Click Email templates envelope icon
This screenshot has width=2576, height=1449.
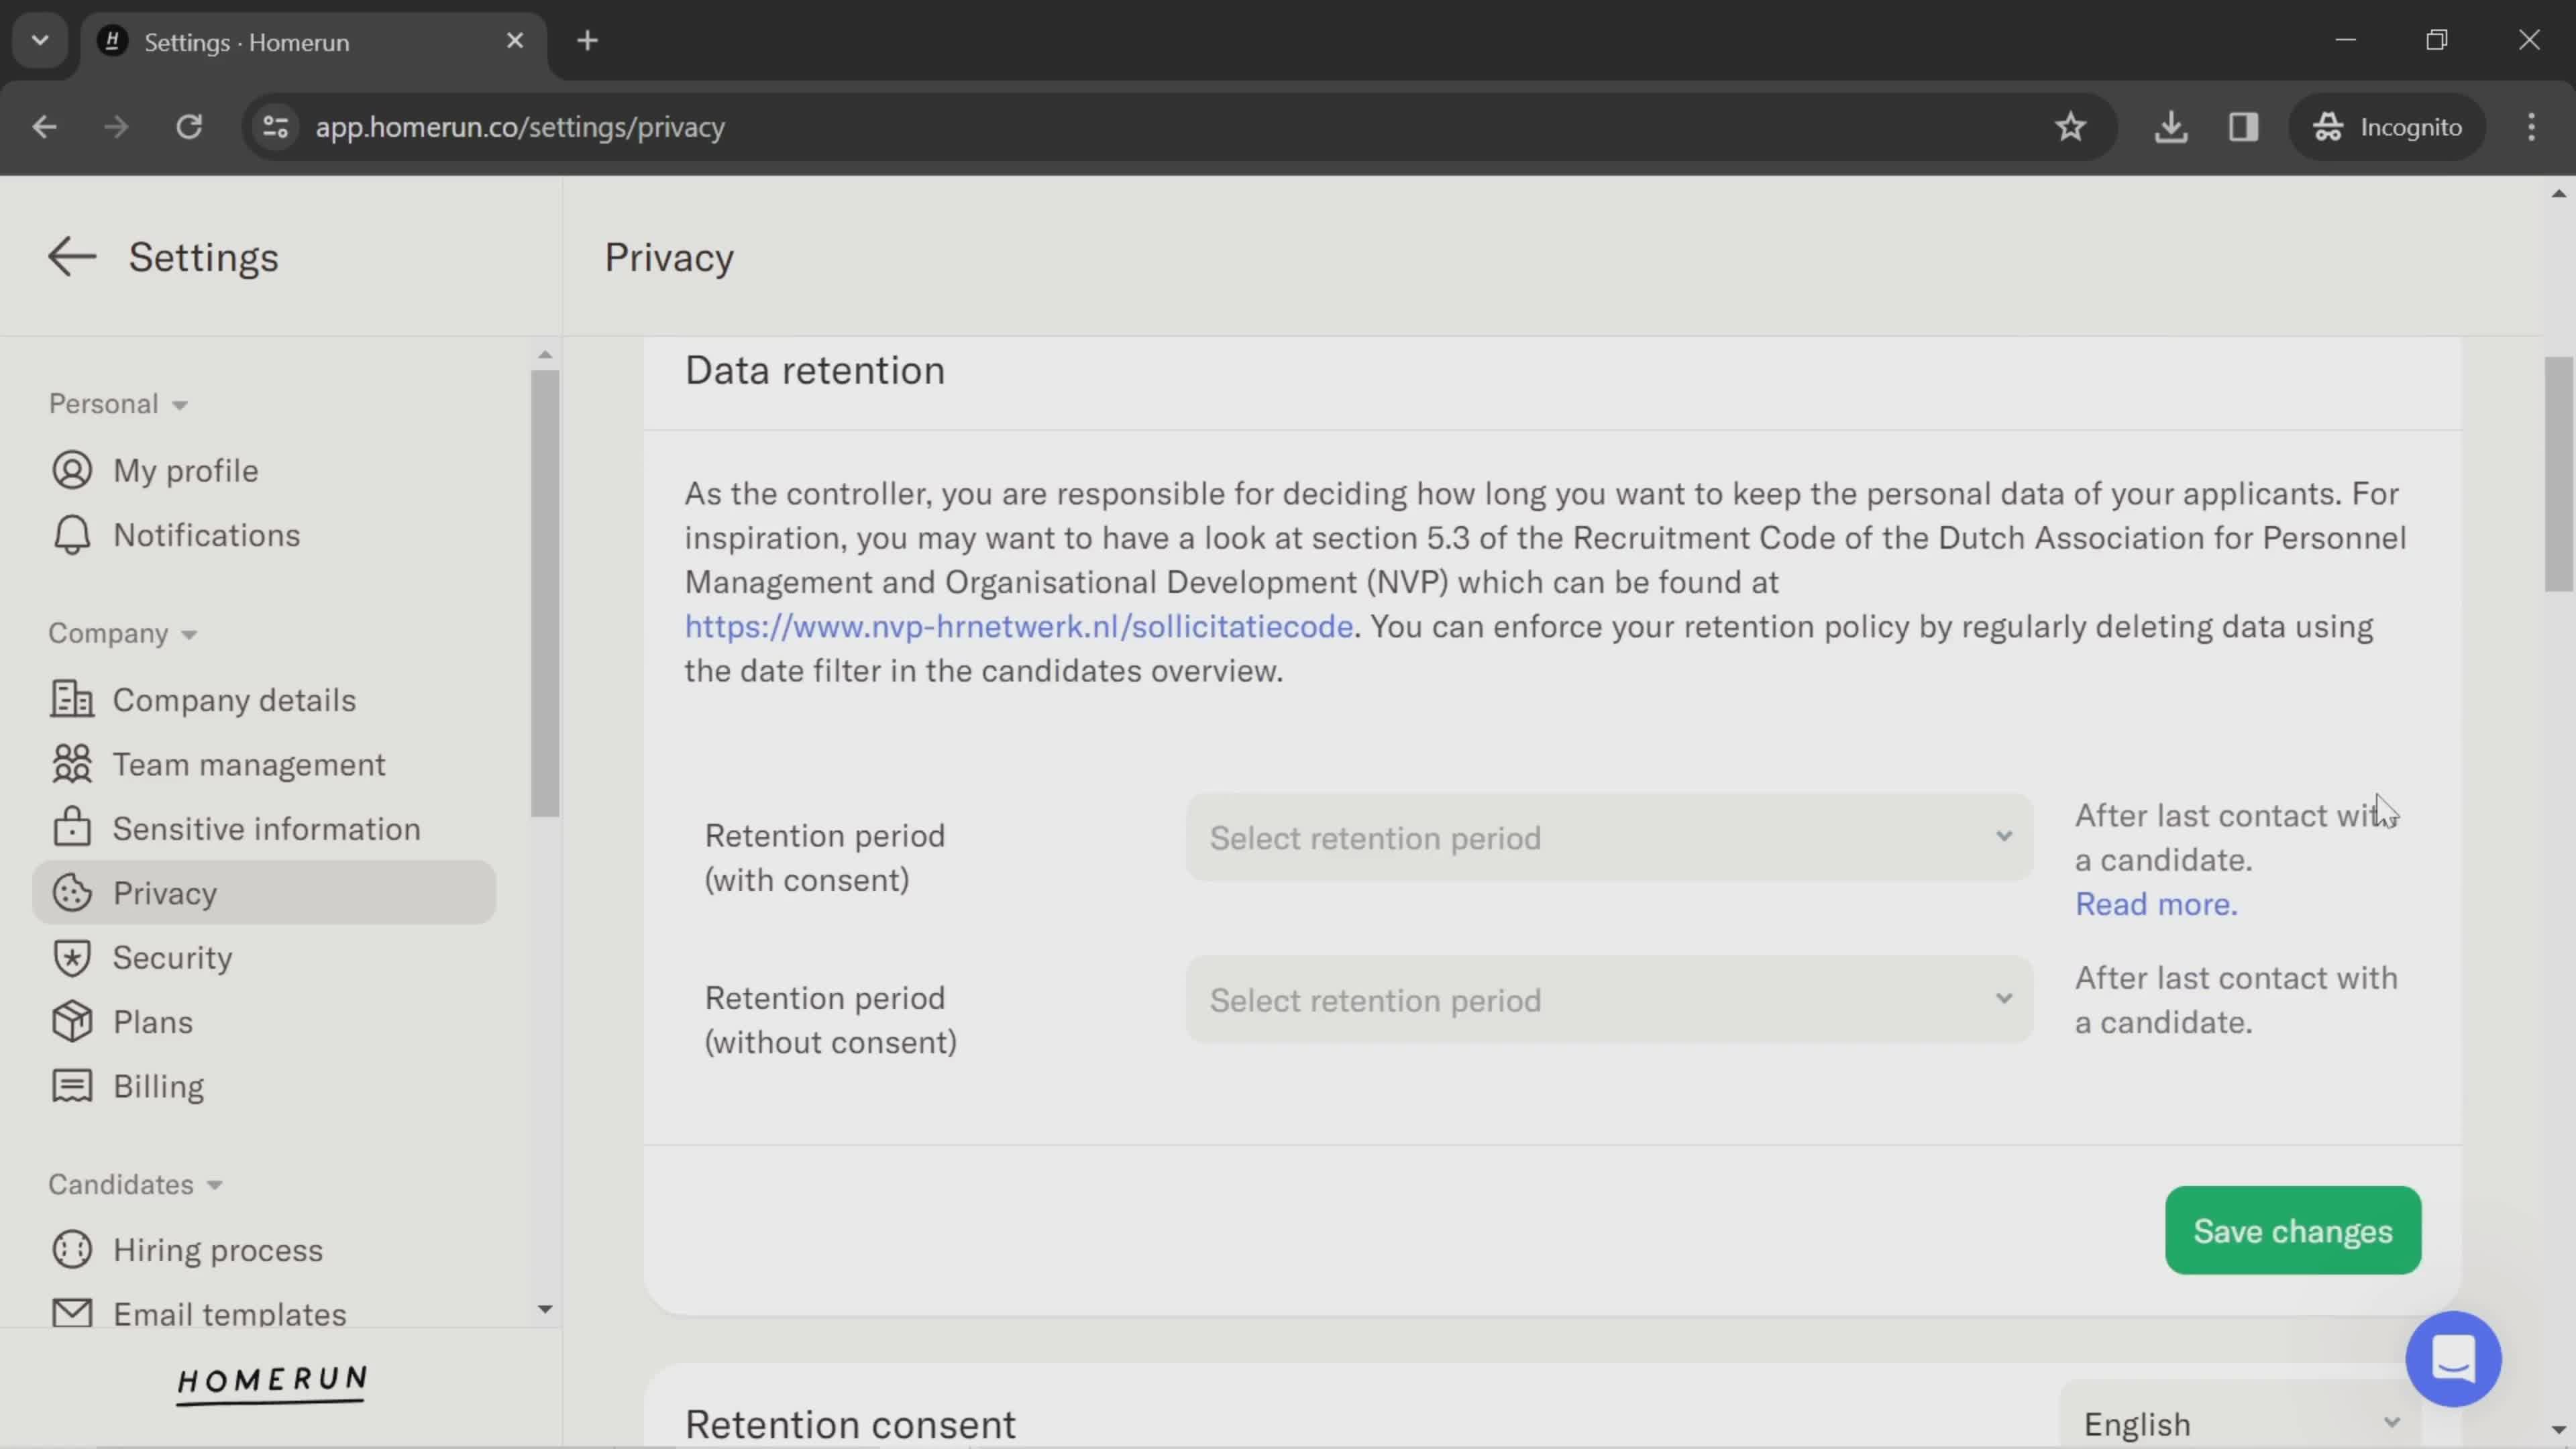(72, 1313)
